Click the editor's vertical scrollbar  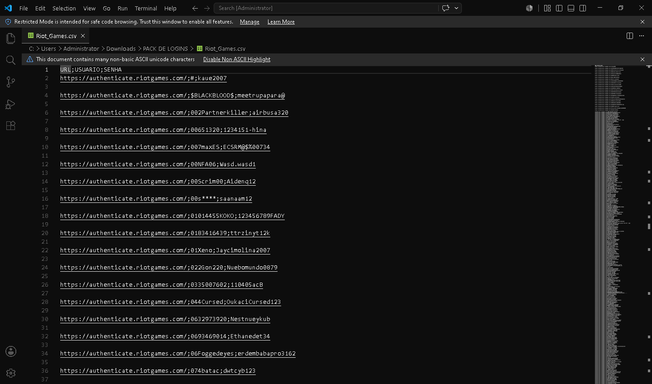(x=649, y=225)
